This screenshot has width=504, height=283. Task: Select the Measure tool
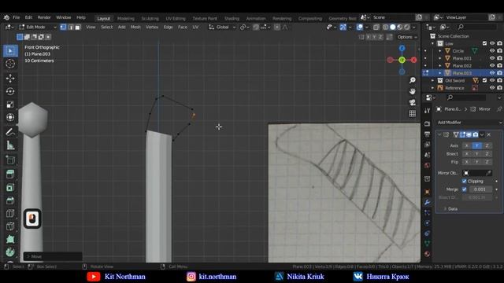click(10, 145)
